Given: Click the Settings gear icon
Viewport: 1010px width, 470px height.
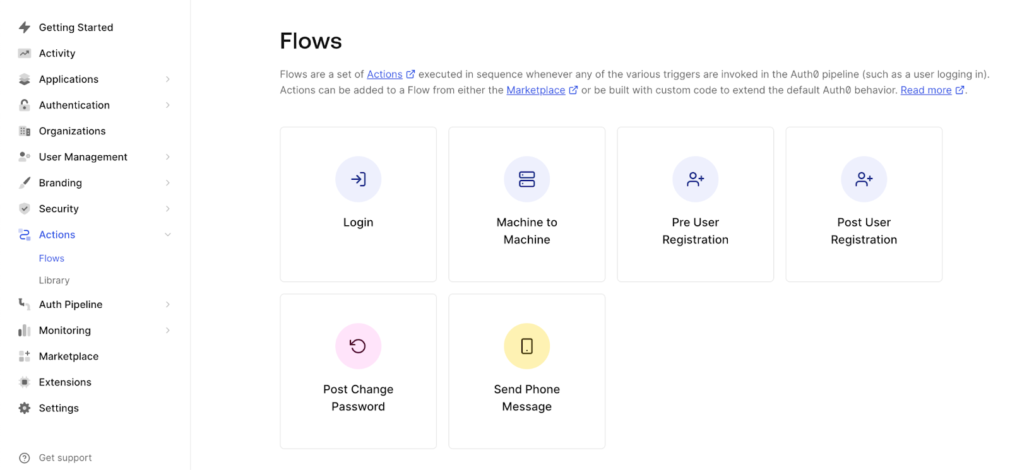Looking at the screenshot, I should pos(25,408).
